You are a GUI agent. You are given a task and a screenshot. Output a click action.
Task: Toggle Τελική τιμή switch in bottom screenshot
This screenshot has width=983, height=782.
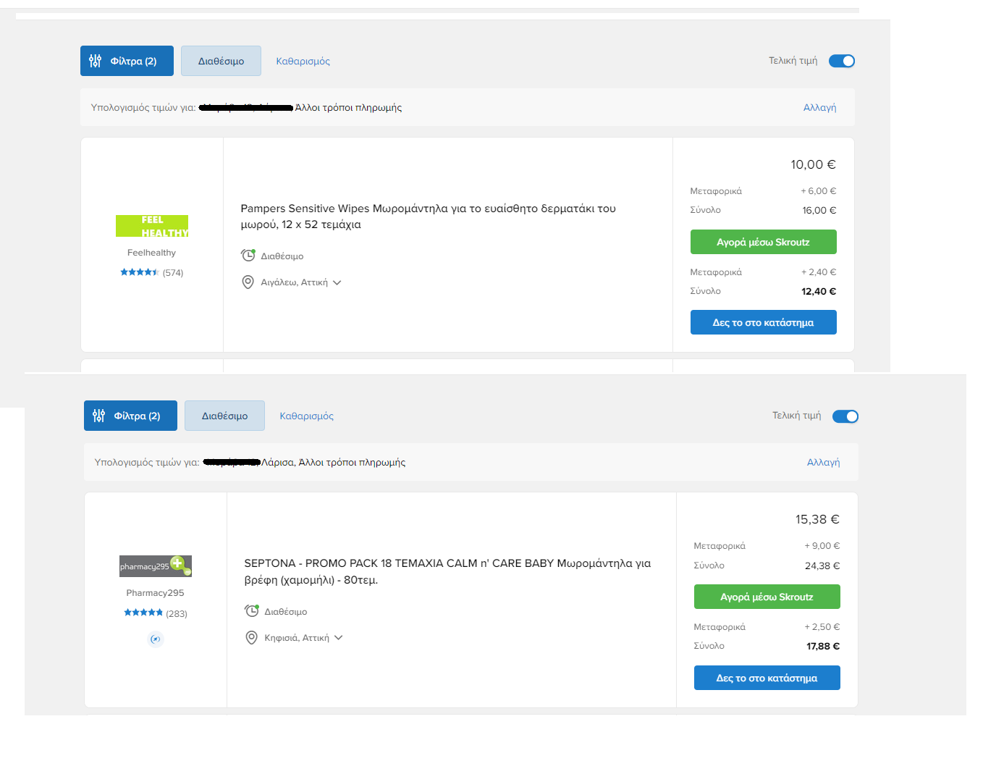[845, 416]
